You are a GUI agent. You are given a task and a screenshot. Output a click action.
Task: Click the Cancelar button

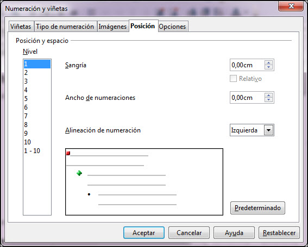[189, 233]
